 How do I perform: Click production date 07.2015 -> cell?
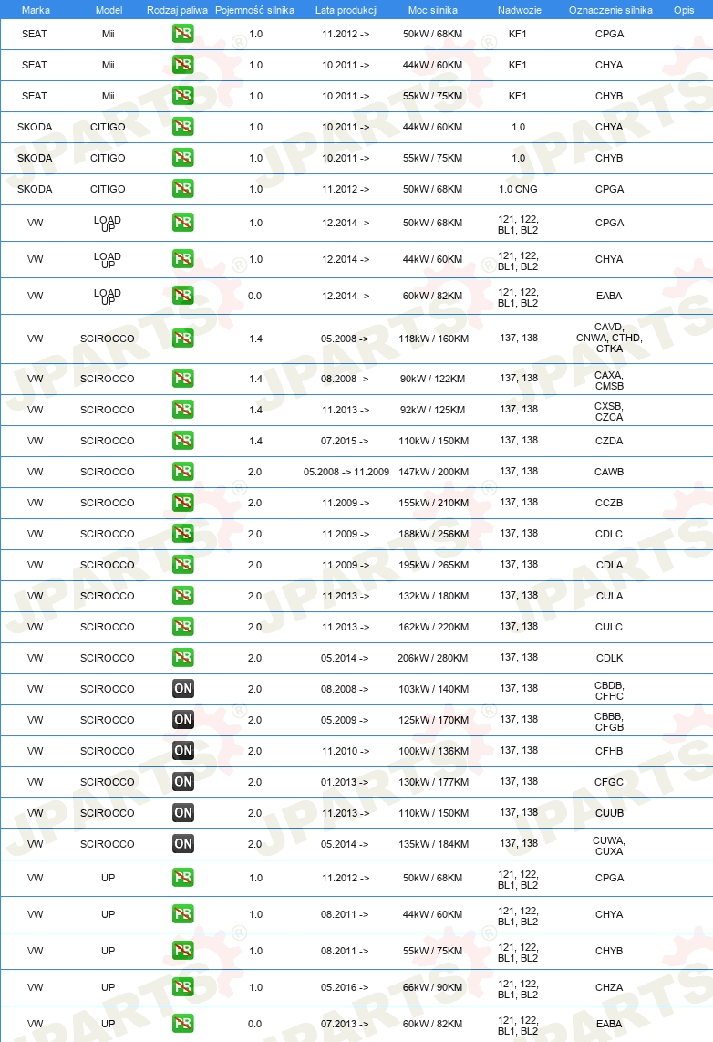[346, 441]
